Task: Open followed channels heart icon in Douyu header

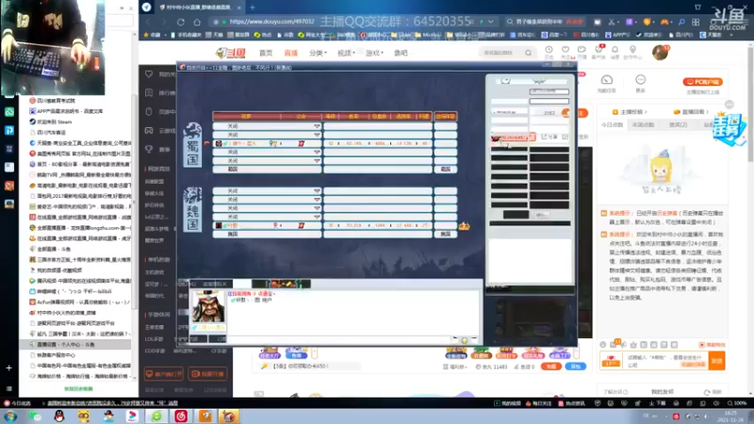Action: 565,50
